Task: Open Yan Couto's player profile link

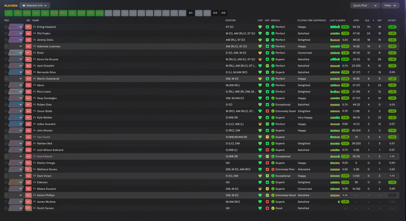Action: coord(43,137)
